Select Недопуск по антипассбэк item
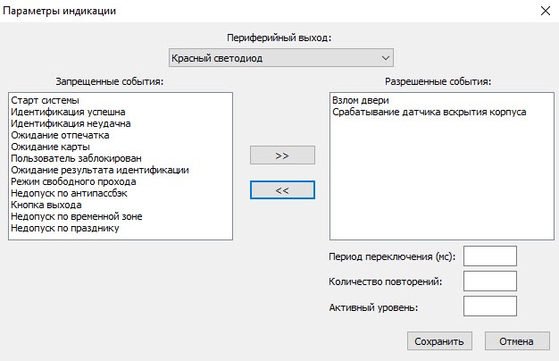Viewport: 559px width, 361px height. click(69, 193)
